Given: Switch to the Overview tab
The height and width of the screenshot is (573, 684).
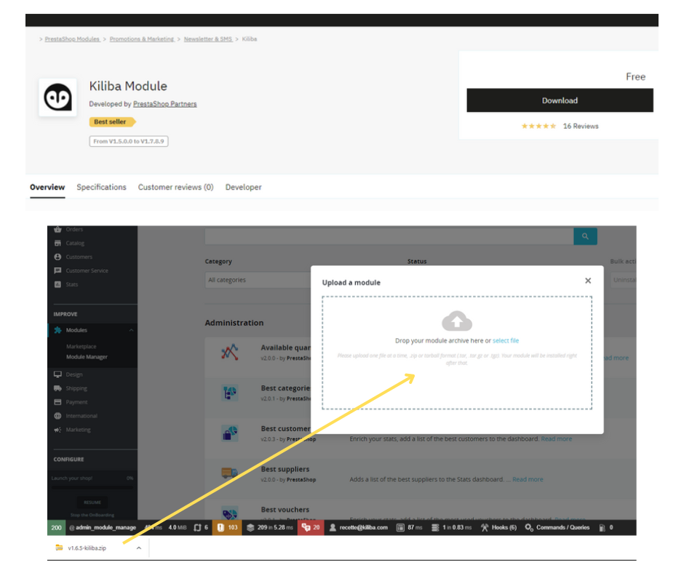Looking at the screenshot, I should [47, 188].
